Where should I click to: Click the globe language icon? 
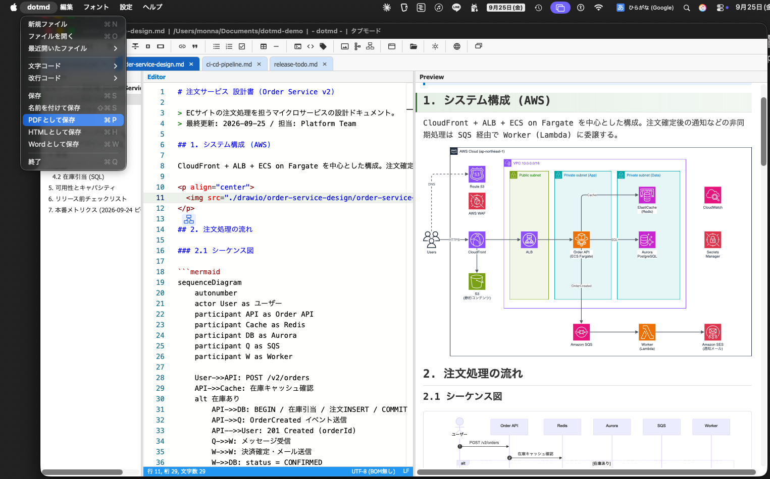tap(457, 46)
